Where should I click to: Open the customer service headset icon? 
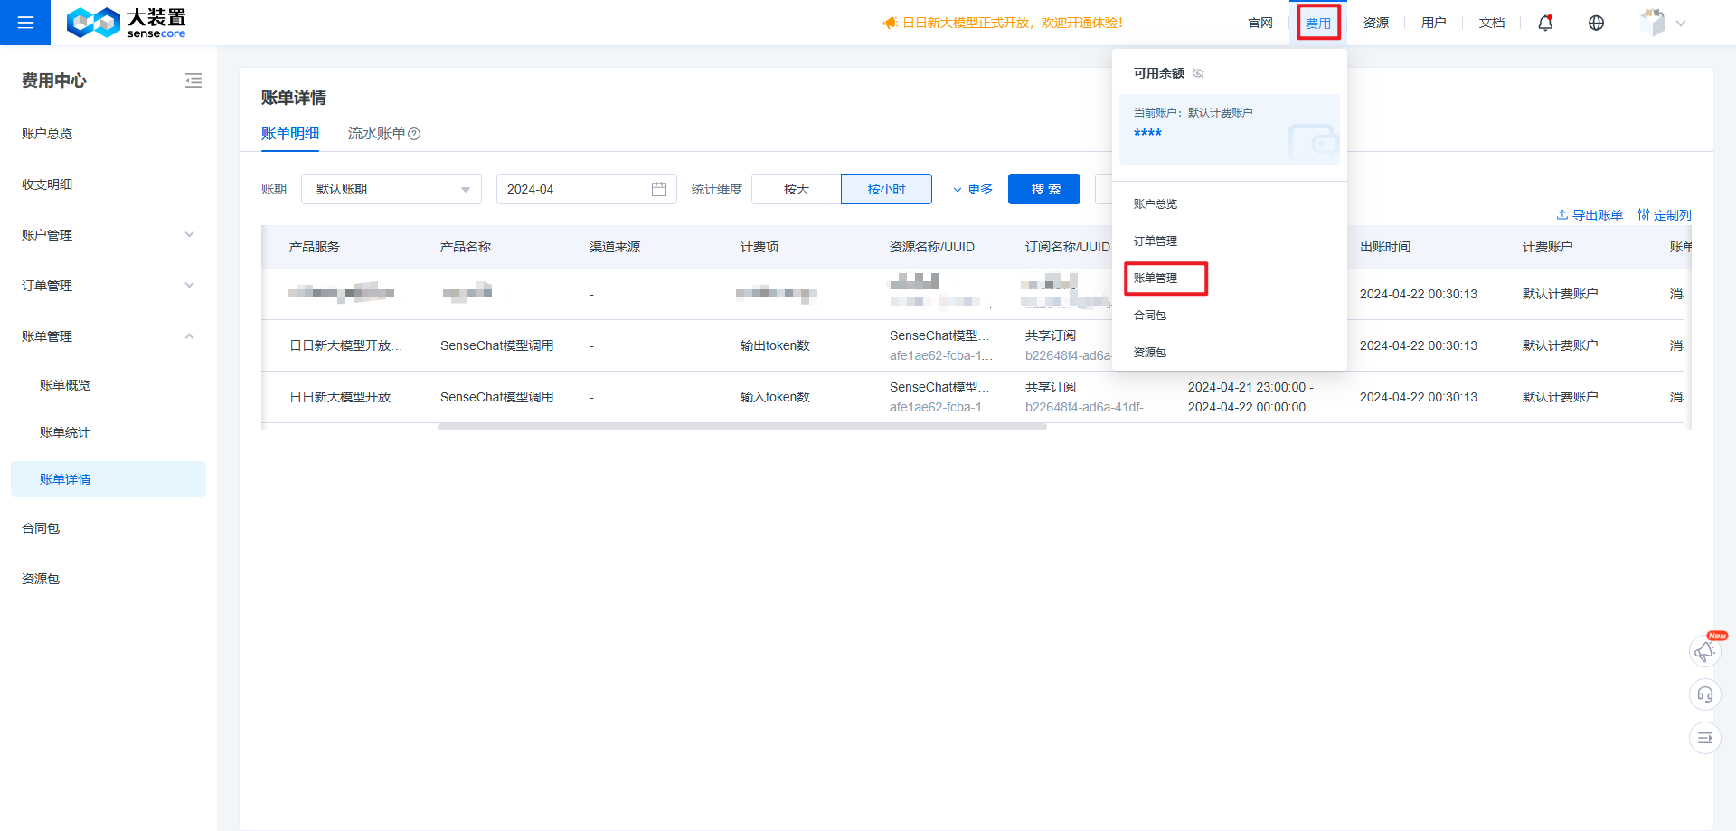point(1705,694)
